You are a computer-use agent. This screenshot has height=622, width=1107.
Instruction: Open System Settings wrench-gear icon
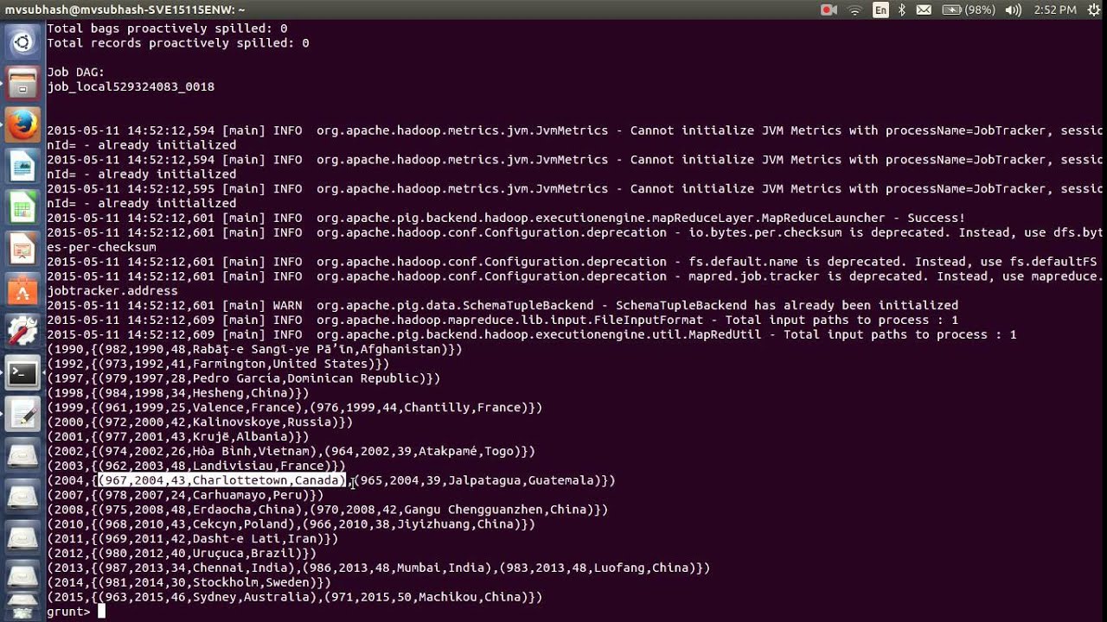pos(23,332)
